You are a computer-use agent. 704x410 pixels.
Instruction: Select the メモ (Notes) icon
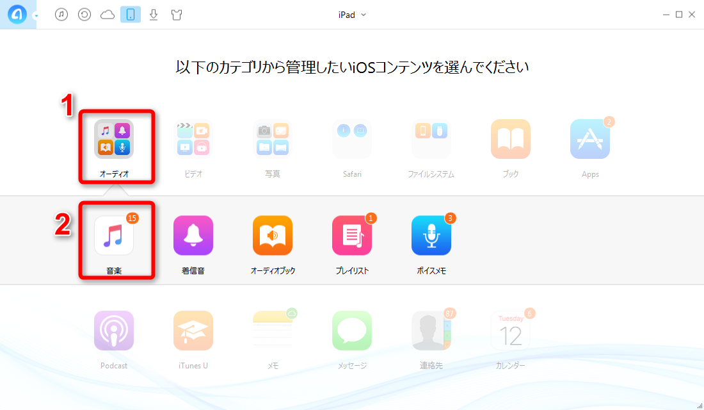(273, 331)
